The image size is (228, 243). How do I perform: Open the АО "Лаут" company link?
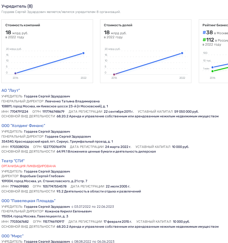pos(11,90)
